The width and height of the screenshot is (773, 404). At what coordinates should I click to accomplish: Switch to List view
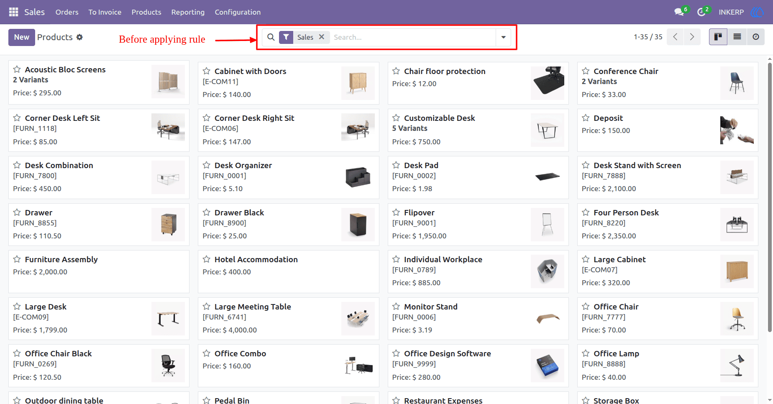coord(737,37)
